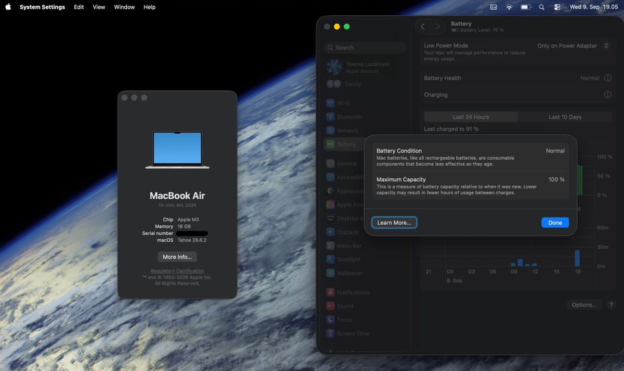
Task: Switch to the Last 24 Hours tab
Action: [x=471, y=117]
